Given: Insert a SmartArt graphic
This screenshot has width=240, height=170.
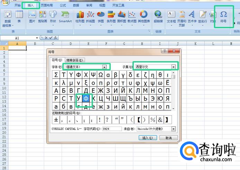Looking at the screenshot, I should 65,17.
